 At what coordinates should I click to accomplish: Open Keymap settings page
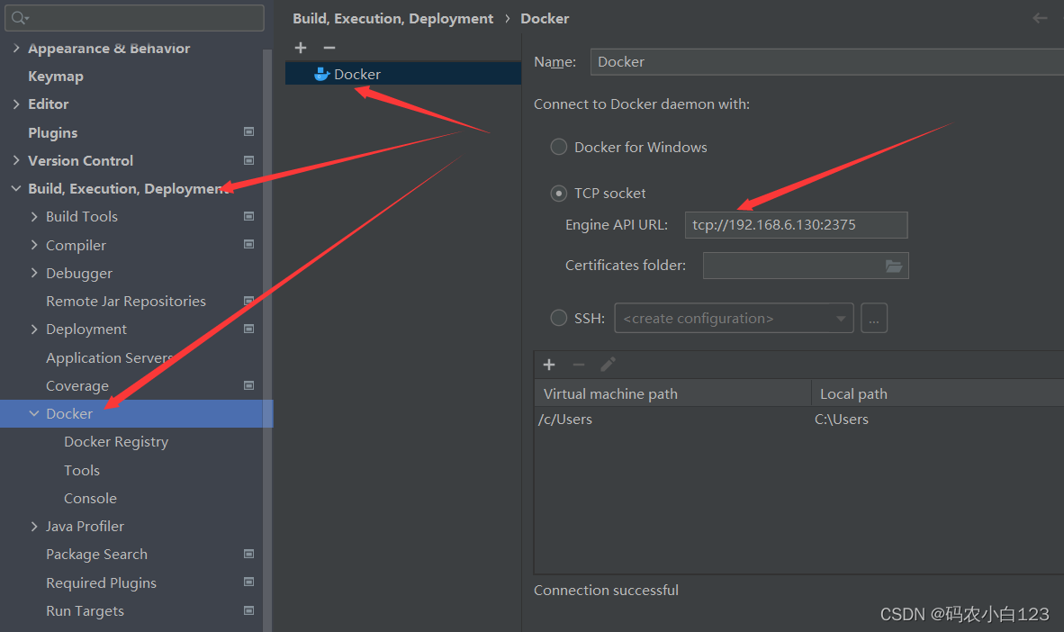tap(56, 76)
